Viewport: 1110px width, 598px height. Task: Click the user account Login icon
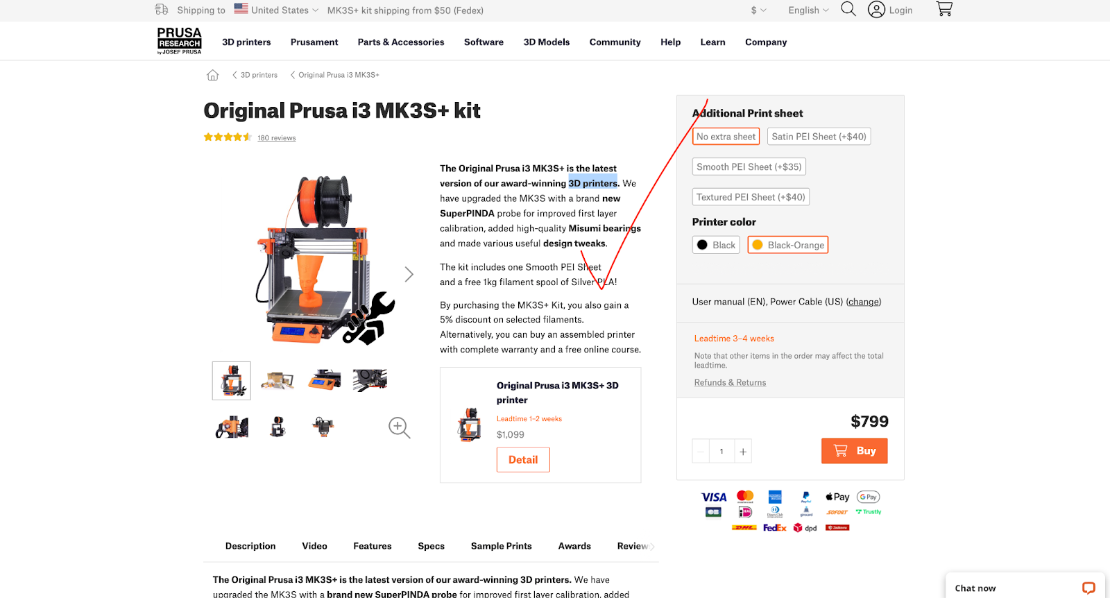(877, 10)
